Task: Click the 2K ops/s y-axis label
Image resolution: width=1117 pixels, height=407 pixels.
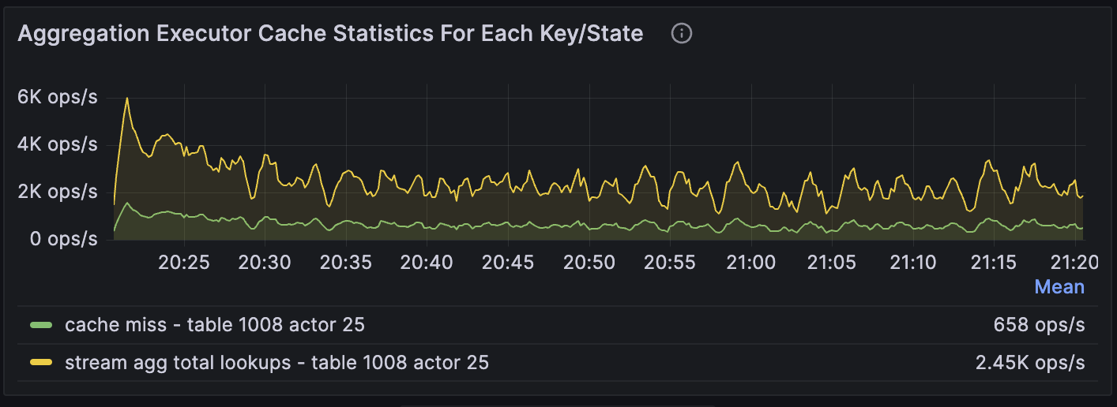Action: click(x=58, y=192)
